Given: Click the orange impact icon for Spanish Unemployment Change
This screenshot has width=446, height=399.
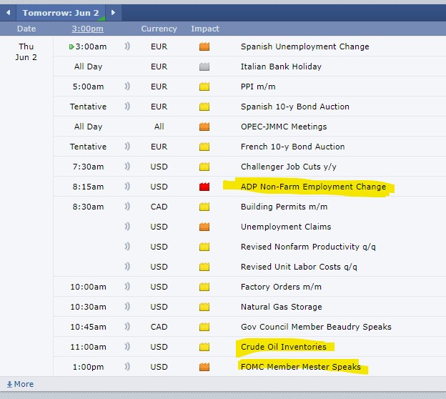Looking at the screenshot, I should click(204, 46).
